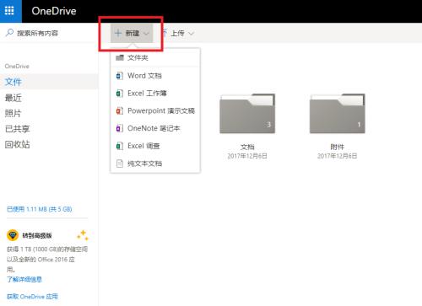422x306 pixels.
Task: Open 最近 in the left navigation
Action: click(14, 98)
